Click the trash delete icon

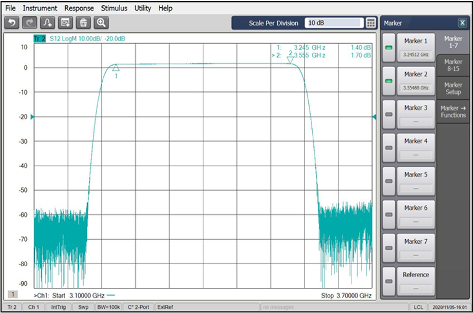coord(83,23)
